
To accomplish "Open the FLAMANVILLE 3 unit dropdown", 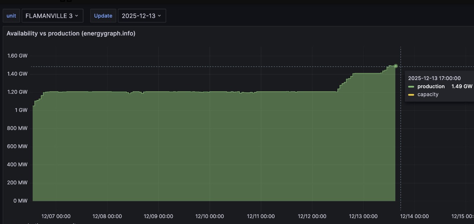I will pyautogui.click(x=52, y=16).
